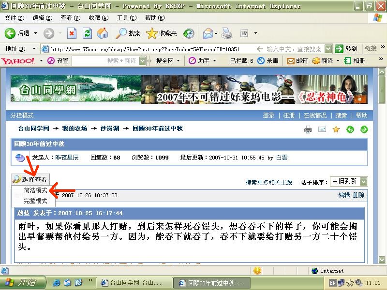Image resolution: width=387 pixels, height=290 pixels.
Task: Open thread starter 昨夜星辰 profile link
Action: tap(67, 158)
